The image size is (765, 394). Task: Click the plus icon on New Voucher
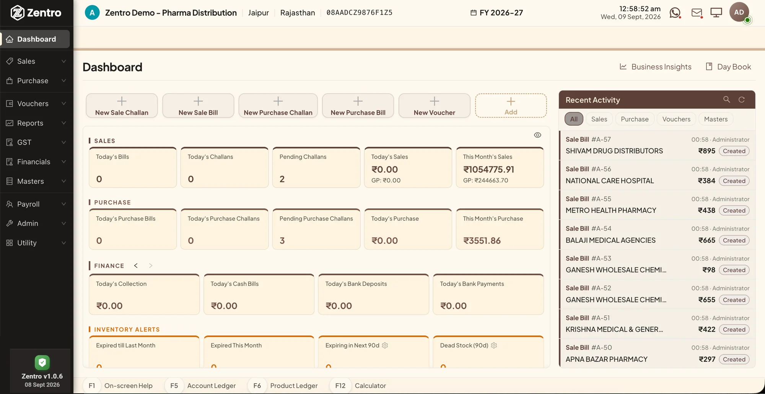pyautogui.click(x=434, y=101)
